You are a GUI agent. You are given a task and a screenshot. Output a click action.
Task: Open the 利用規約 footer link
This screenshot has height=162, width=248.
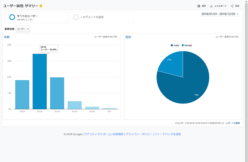(x=118, y=134)
